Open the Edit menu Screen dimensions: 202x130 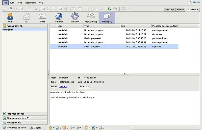click(12, 3)
